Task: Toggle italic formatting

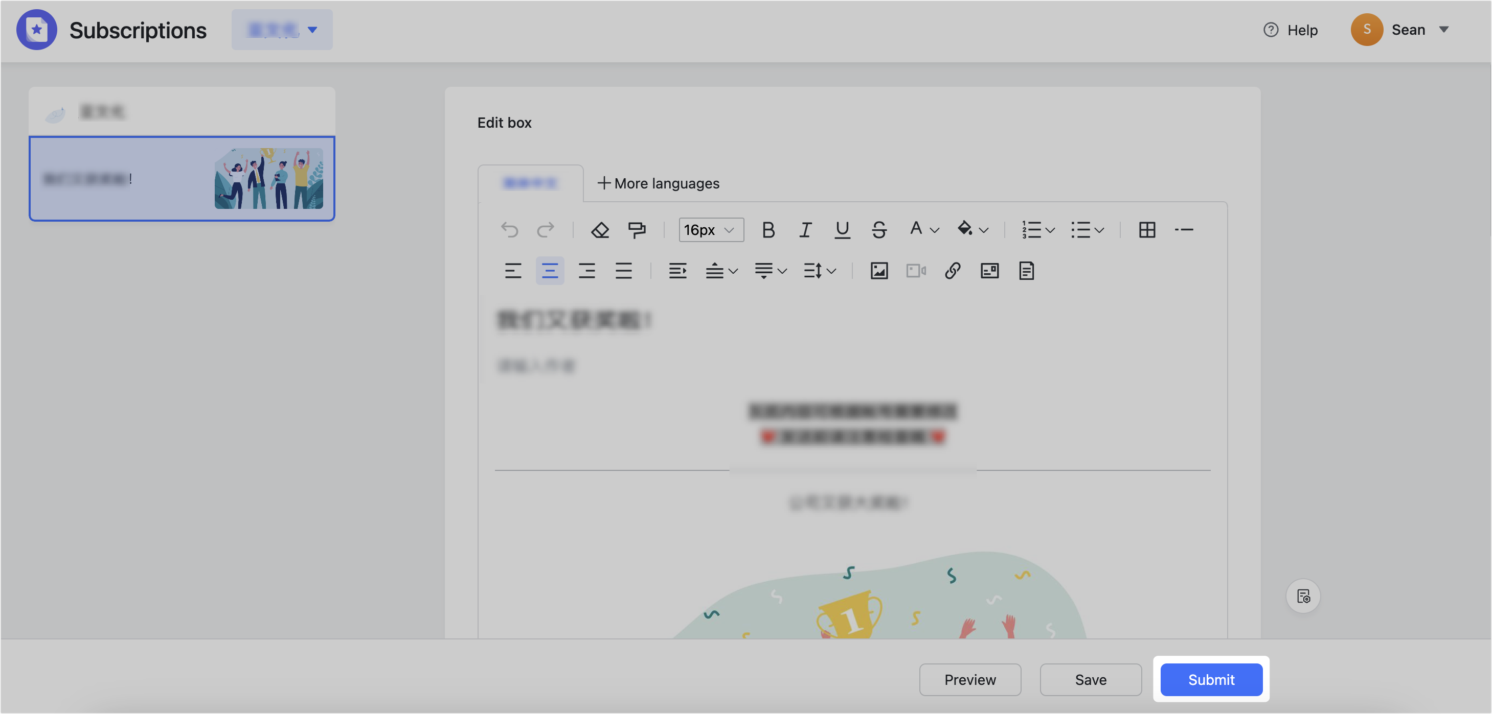Action: tap(805, 230)
